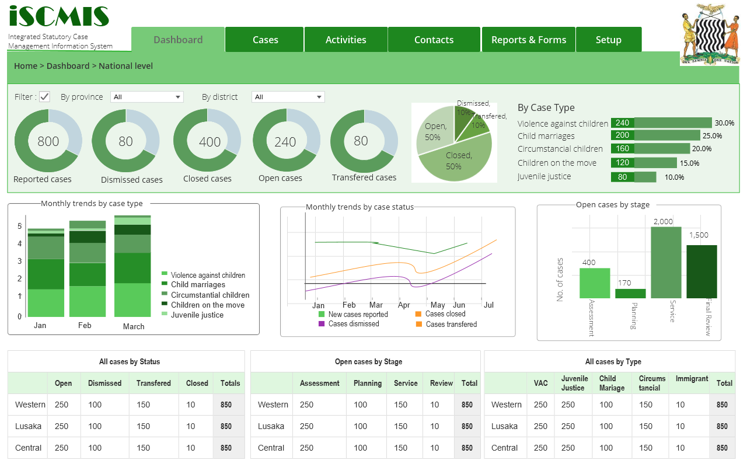747x467 pixels.
Task: Toggle the Filter checkbox
Action: click(x=44, y=97)
